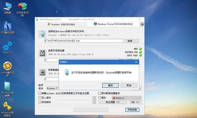This screenshot has height=118, width=197.
Task: Enable 添加驱动 checkbox
Action: pos(40,102)
